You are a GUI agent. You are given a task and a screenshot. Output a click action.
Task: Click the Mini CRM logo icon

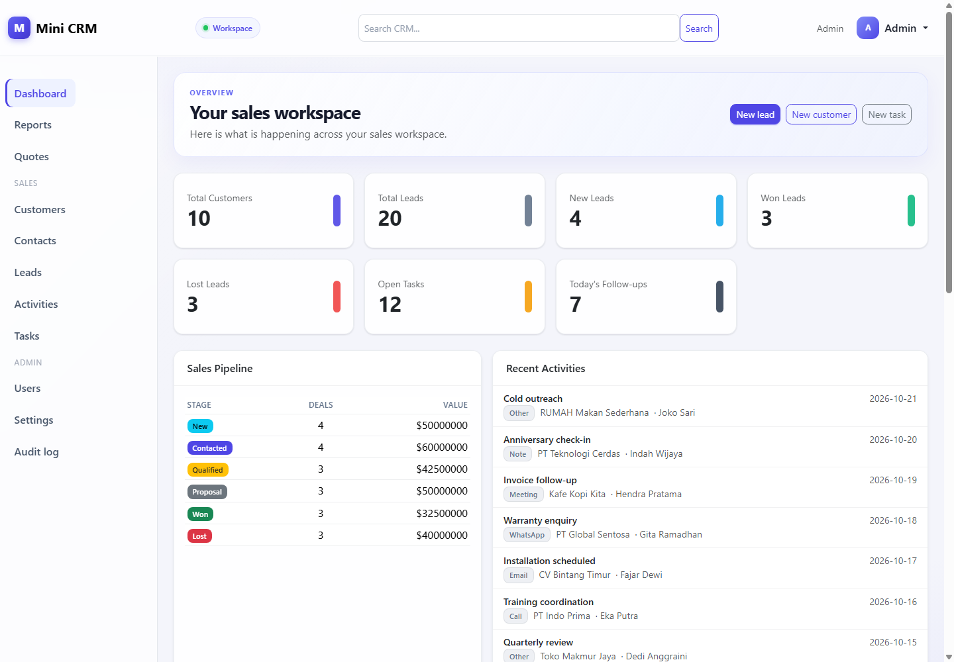coord(19,28)
